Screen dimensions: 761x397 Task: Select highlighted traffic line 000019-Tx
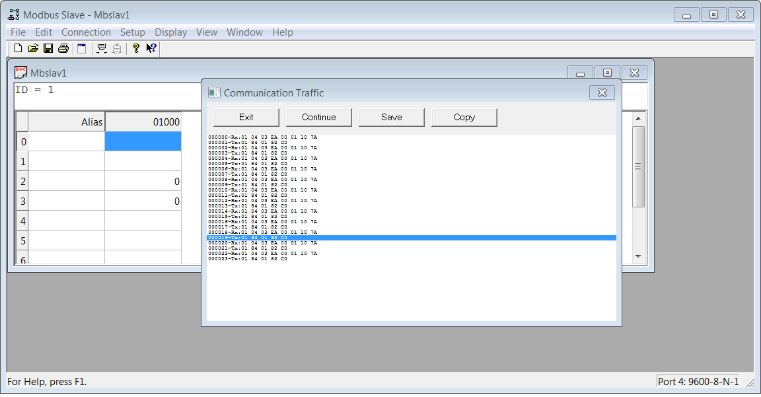[412, 238]
